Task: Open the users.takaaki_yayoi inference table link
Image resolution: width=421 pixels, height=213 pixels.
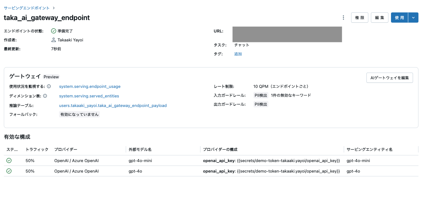Action: 113,105
